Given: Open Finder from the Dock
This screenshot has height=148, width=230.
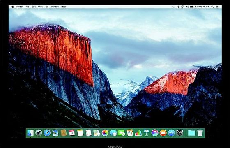Looking at the screenshot, I should tap(30, 133).
